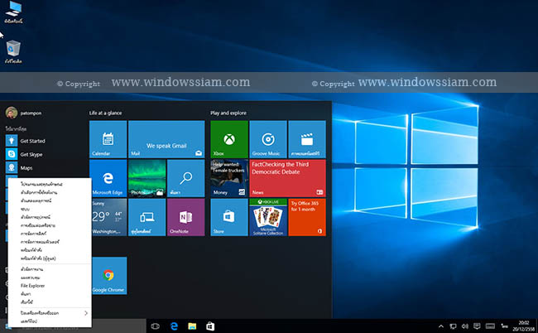
Task: Click the patompon user account
Action: click(x=24, y=113)
